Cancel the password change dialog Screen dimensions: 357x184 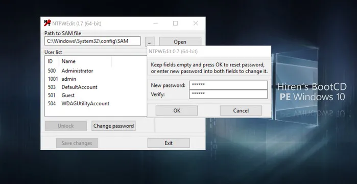pos(241,110)
